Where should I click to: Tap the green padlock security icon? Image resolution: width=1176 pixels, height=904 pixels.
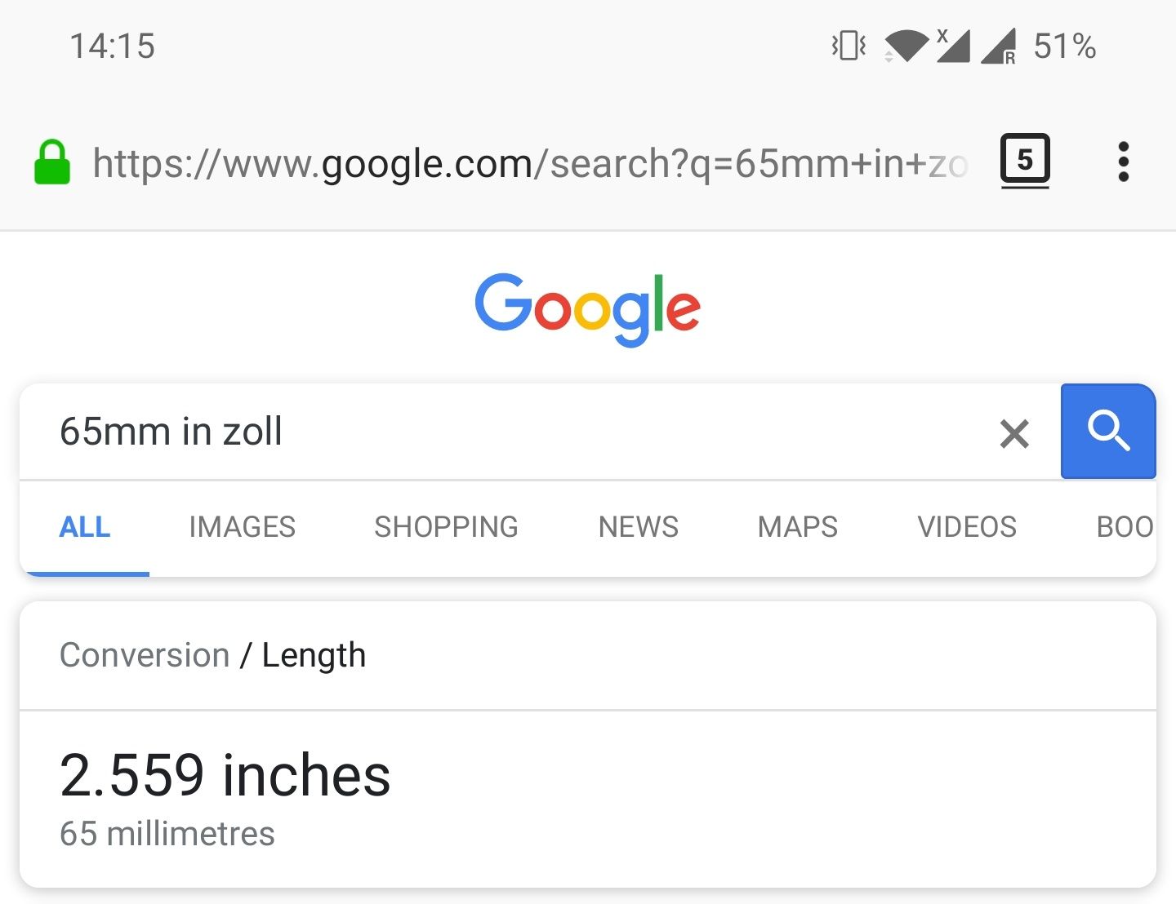point(52,162)
